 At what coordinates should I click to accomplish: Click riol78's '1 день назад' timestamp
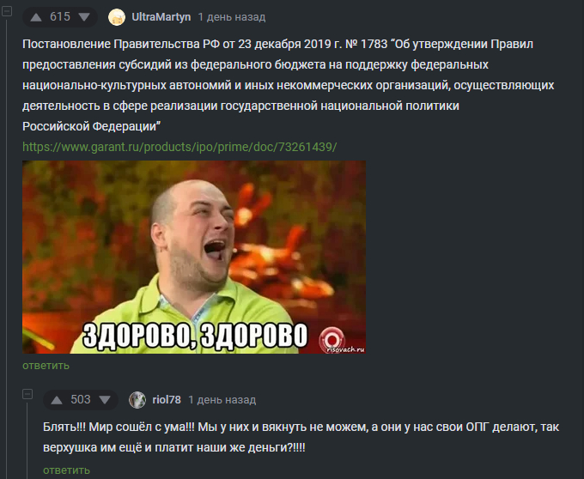click(222, 400)
